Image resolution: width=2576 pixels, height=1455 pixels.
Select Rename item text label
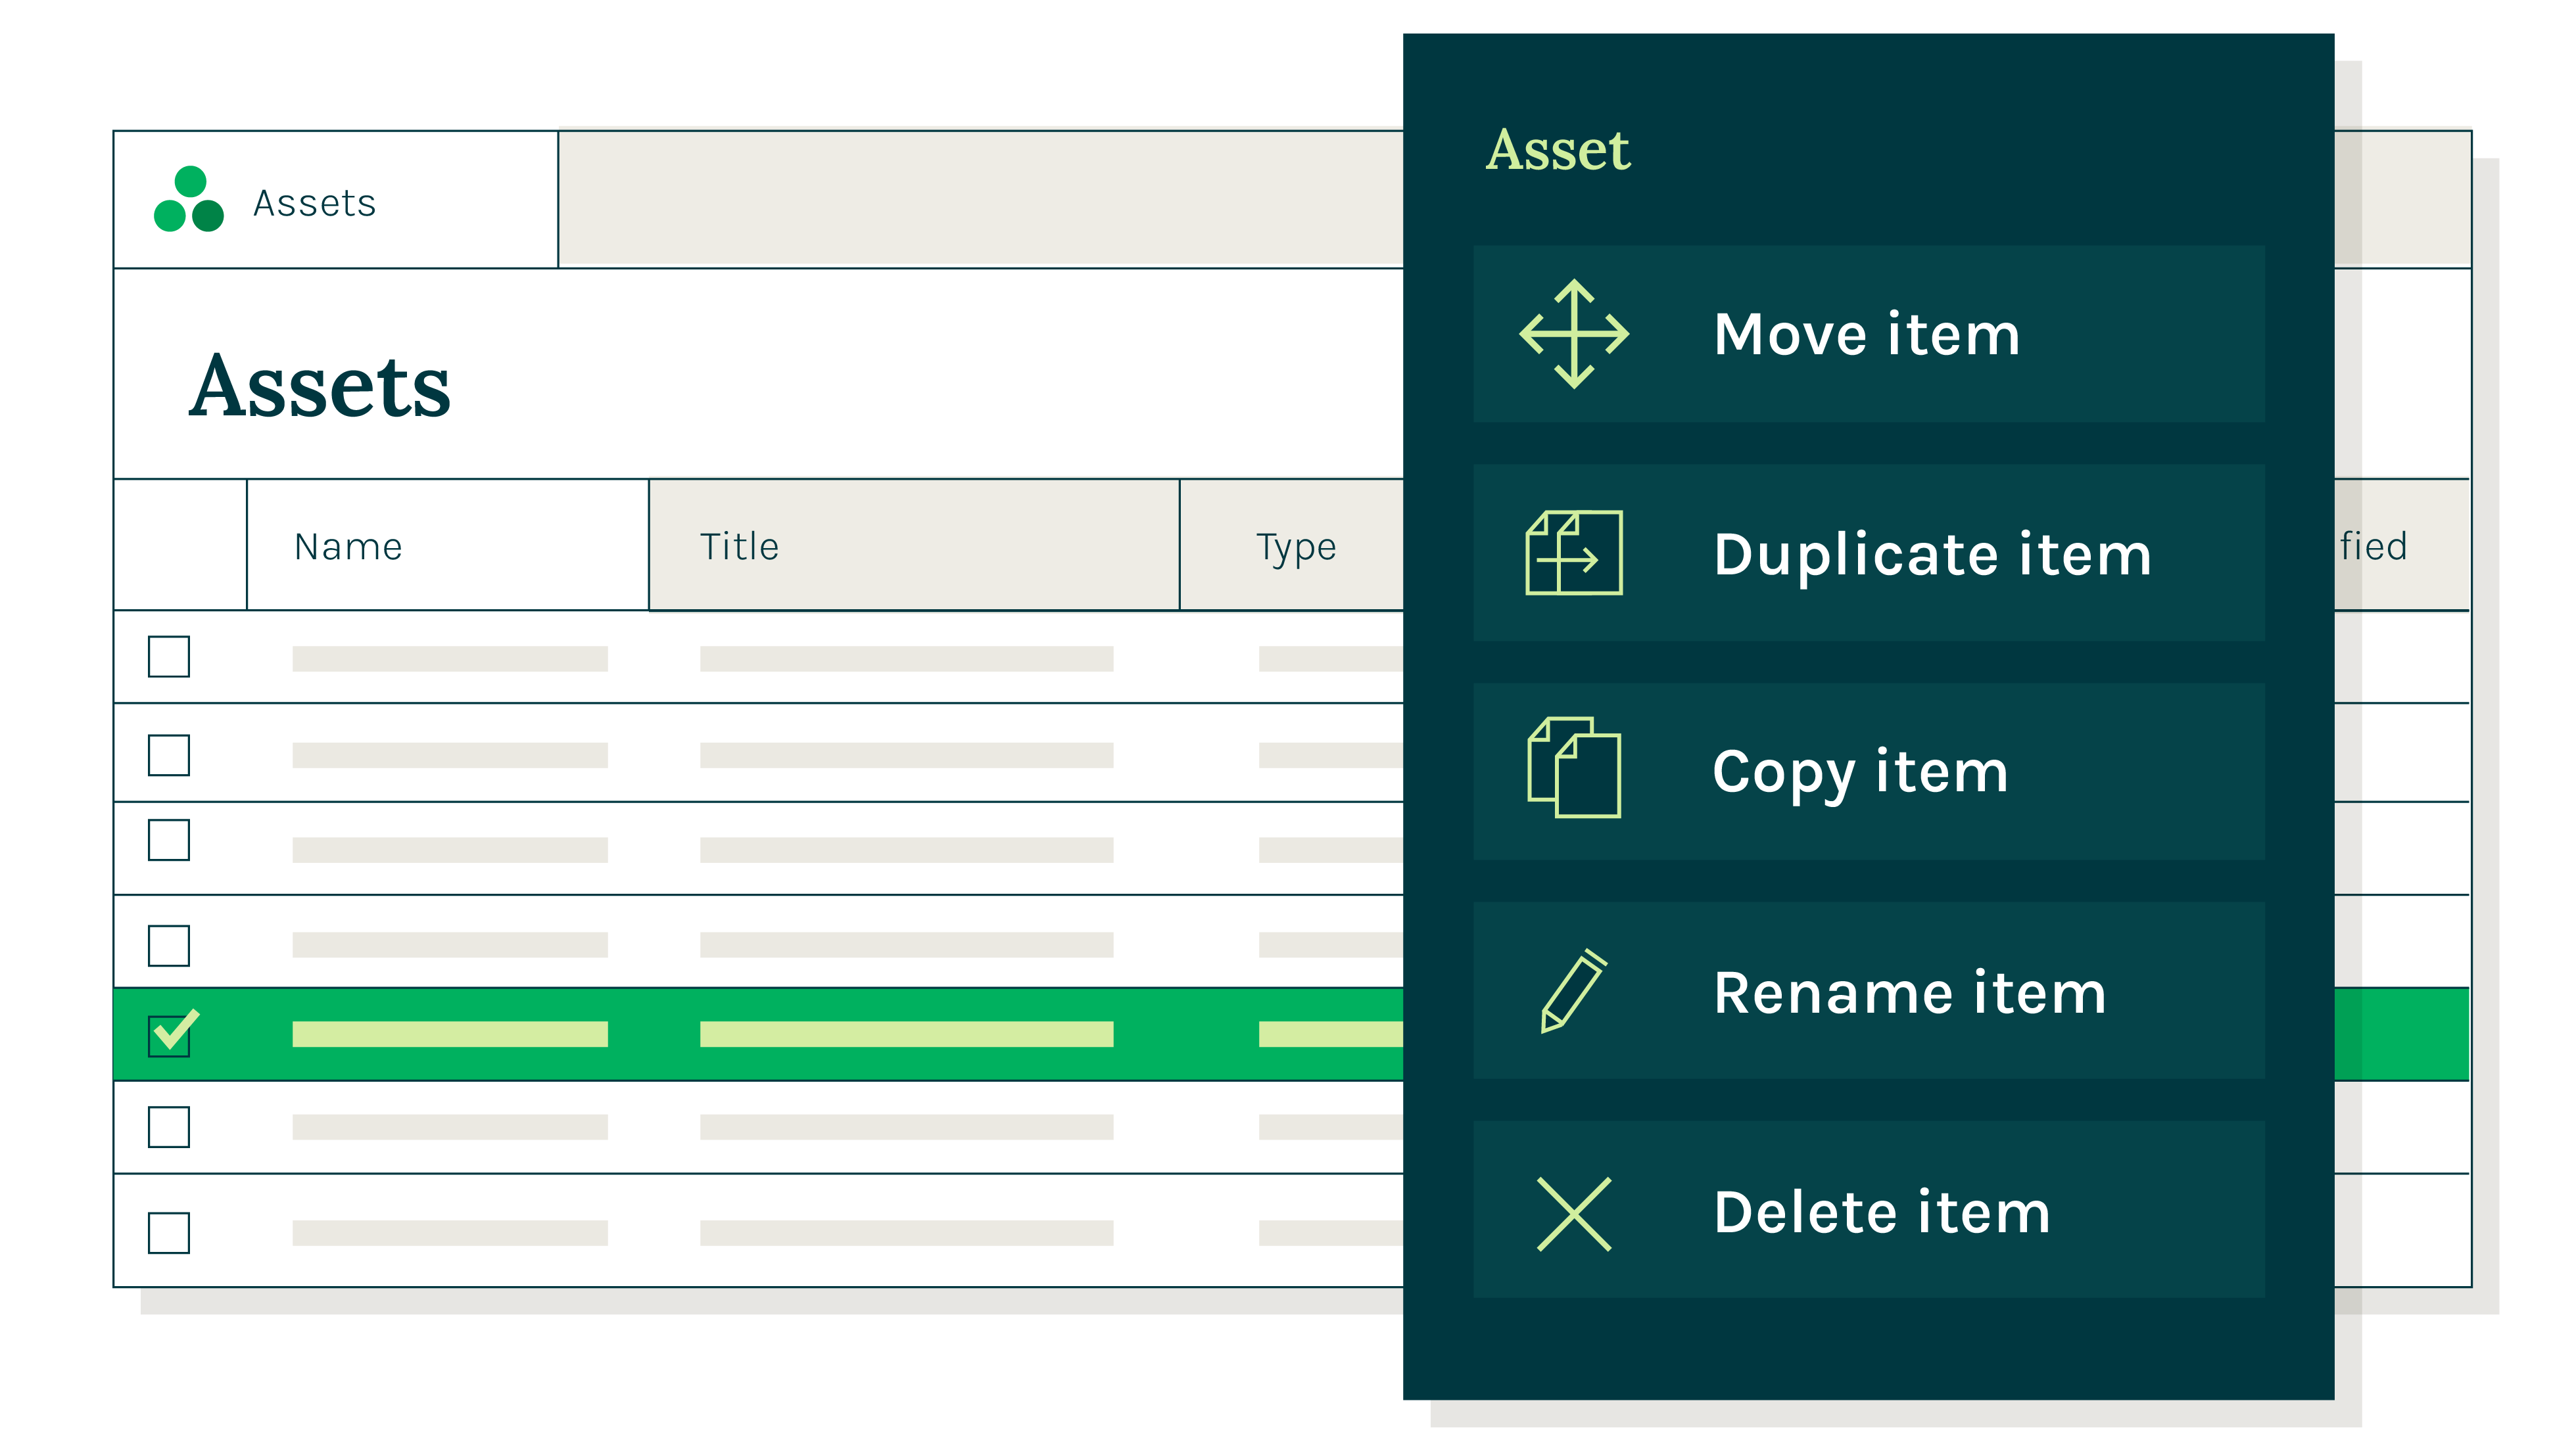click(1909, 993)
